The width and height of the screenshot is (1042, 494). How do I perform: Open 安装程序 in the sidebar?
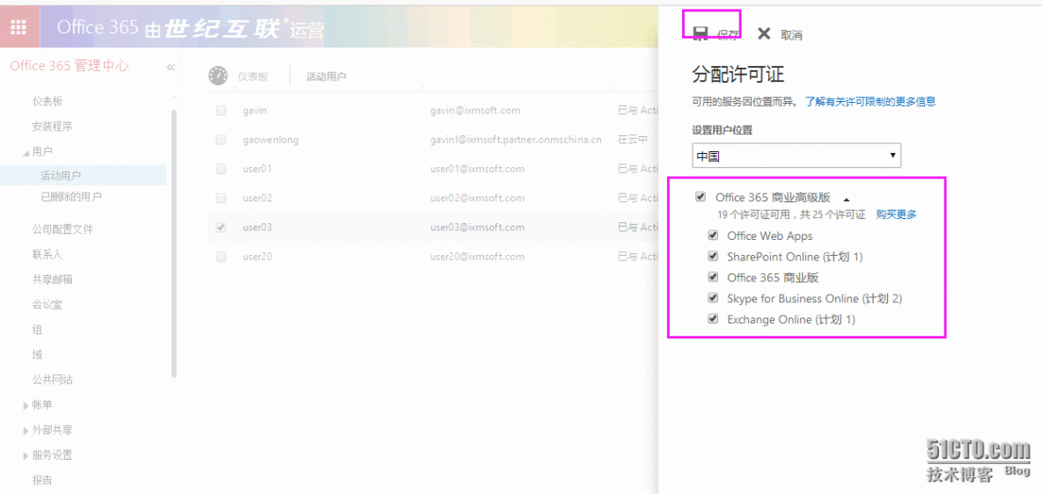click(x=53, y=127)
